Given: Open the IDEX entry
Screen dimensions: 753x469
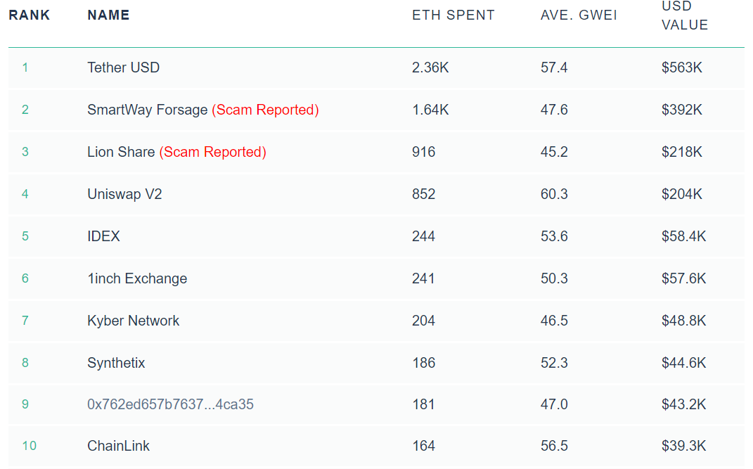Looking at the screenshot, I should [x=103, y=236].
